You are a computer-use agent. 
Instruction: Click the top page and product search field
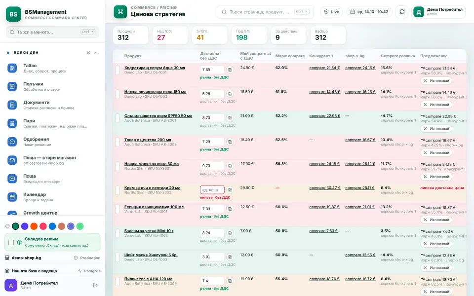click(x=265, y=12)
